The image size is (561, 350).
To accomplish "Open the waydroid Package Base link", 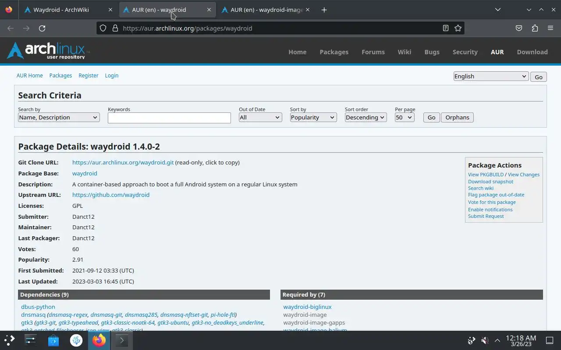I will tap(85, 173).
